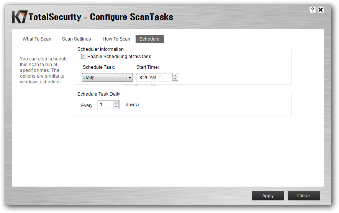Screen dimensions: 339x213
Task: Click the K7 logo in title
Action: click(x=20, y=17)
